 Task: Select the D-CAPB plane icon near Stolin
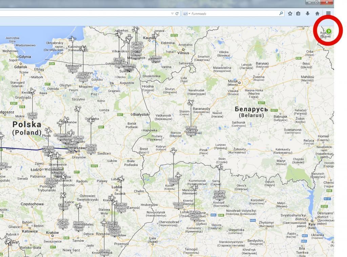pos(220,167)
